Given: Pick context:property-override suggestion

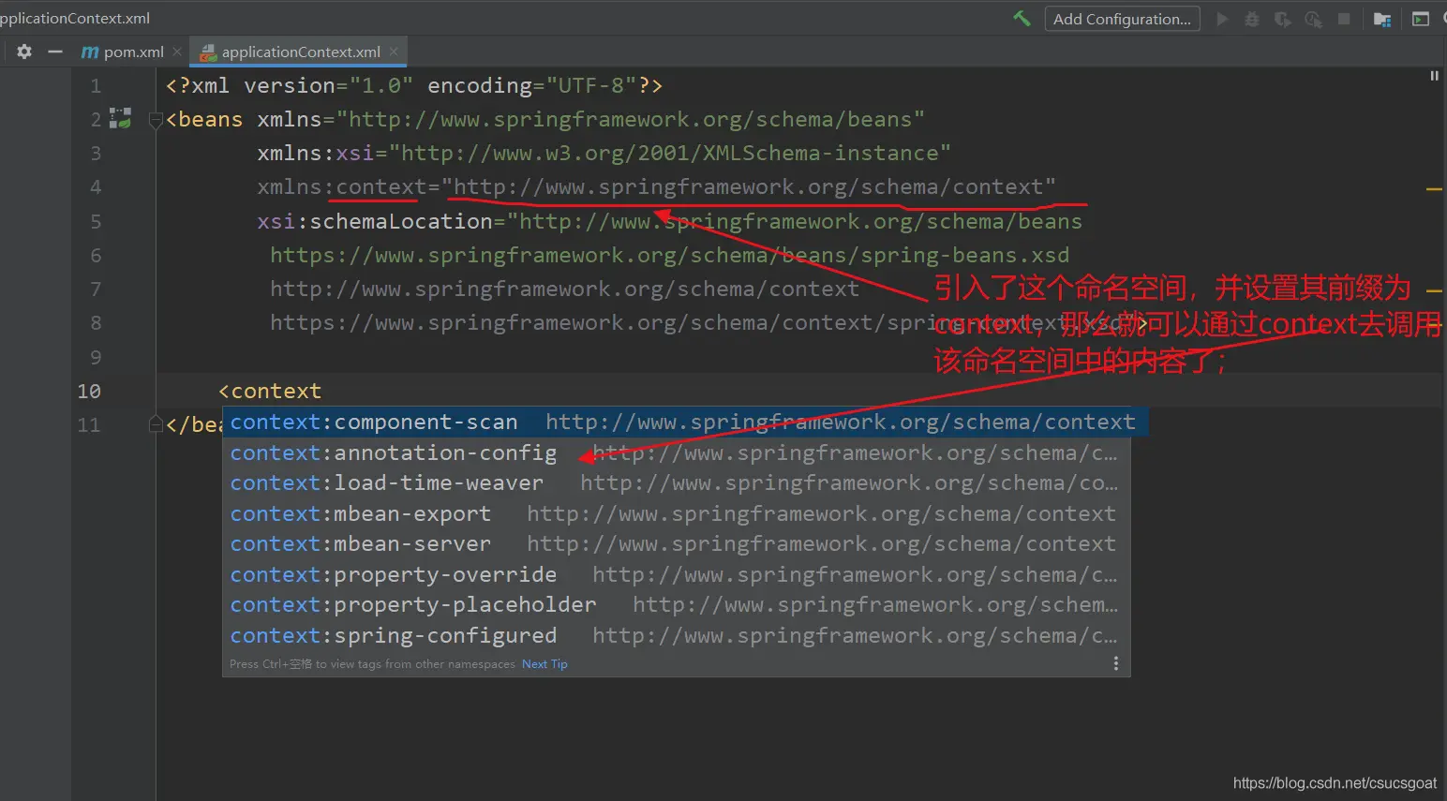Looking at the screenshot, I should point(676,575).
